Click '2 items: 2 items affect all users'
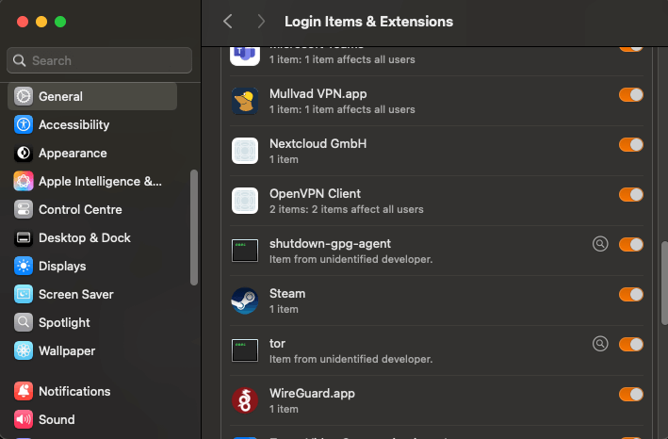 coord(347,209)
